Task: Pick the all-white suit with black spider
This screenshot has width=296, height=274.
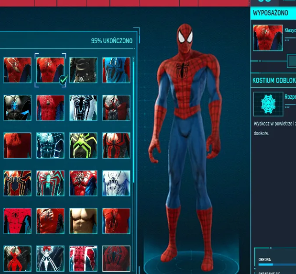Action: click(116, 183)
